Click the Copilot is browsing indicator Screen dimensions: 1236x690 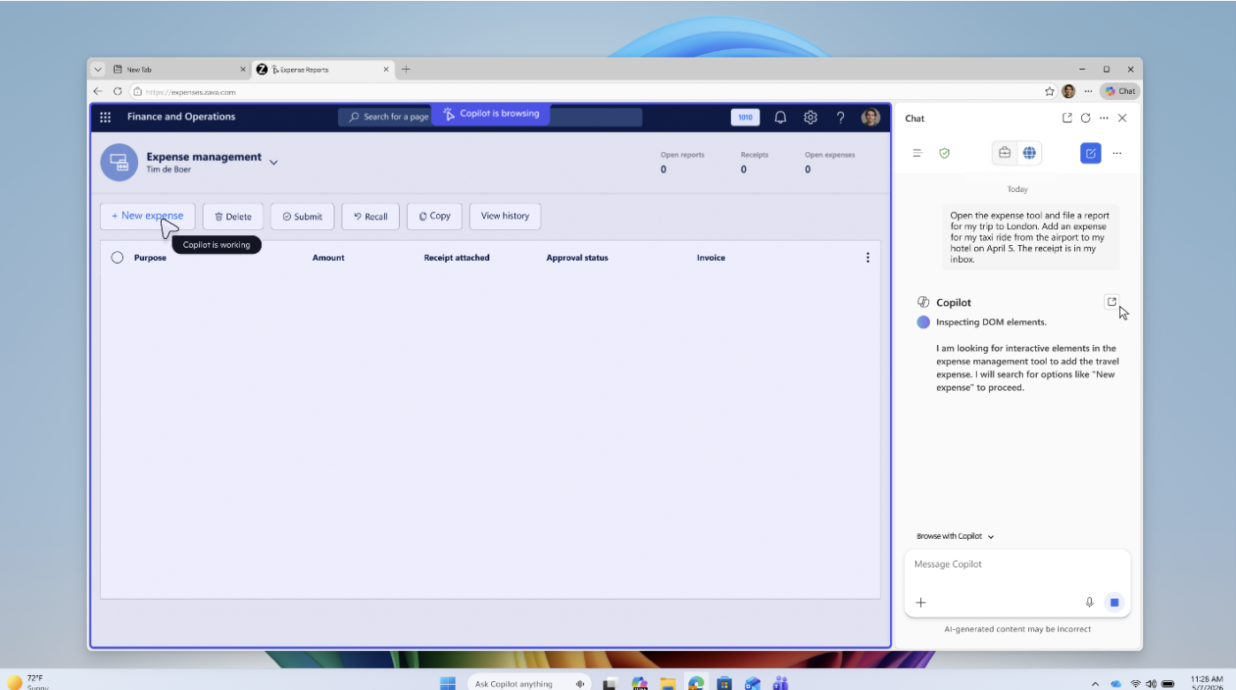pos(491,114)
